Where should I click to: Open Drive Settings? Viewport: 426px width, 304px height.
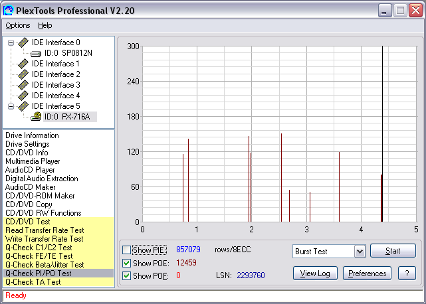point(27,144)
